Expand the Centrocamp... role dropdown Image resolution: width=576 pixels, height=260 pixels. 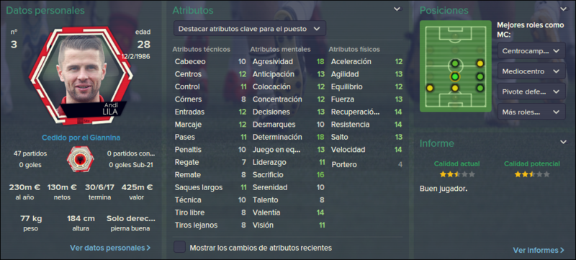pos(531,50)
